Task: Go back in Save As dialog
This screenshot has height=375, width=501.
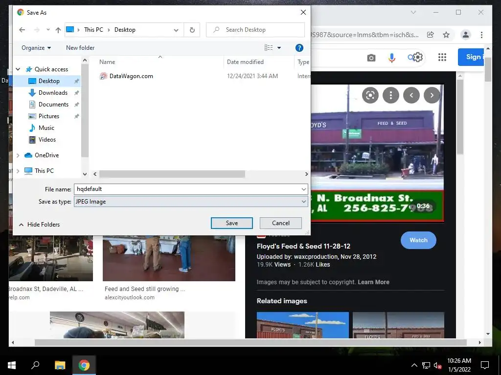Action: click(x=22, y=30)
